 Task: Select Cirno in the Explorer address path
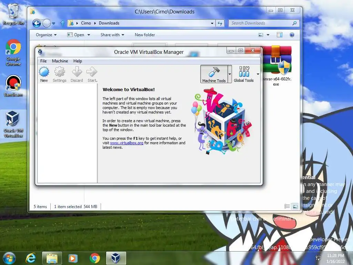pos(86,23)
